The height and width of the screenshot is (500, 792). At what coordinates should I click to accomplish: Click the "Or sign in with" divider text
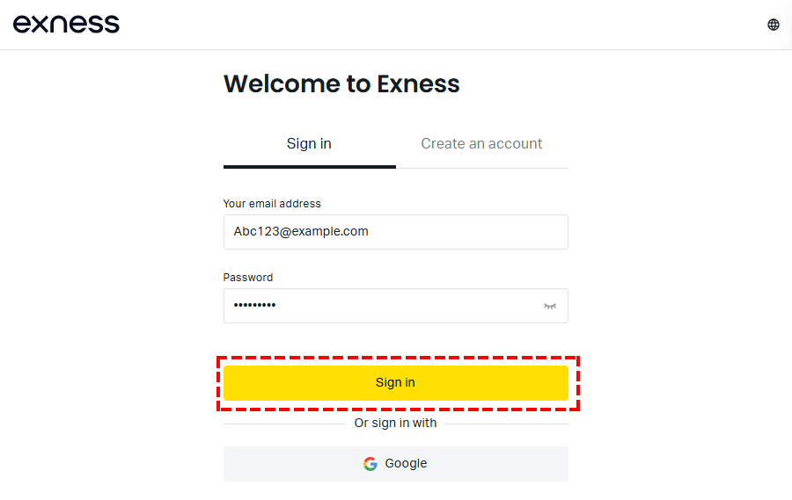point(395,423)
